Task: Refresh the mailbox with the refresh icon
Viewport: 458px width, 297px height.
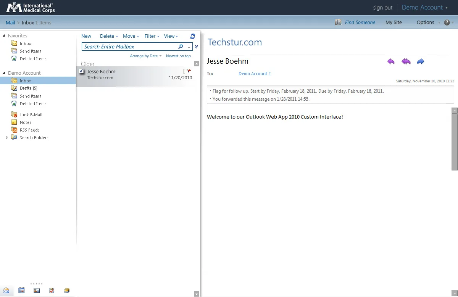Action: click(193, 36)
